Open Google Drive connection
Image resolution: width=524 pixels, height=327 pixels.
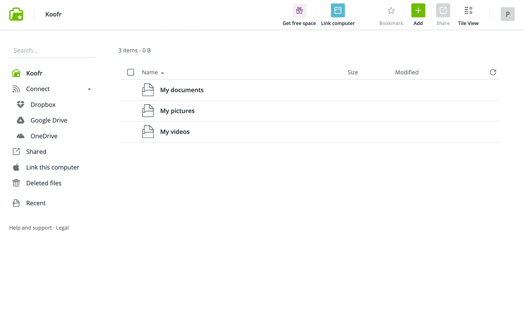[48, 120]
